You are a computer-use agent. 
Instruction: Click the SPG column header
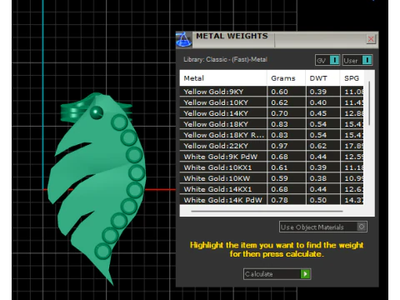(x=352, y=78)
